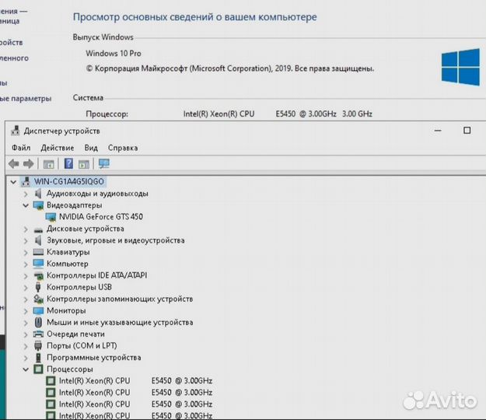This screenshot has width=486, height=420.
Task: Select the NVIDIA GeForce GTS 450 entry
Action: (x=101, y=217)
